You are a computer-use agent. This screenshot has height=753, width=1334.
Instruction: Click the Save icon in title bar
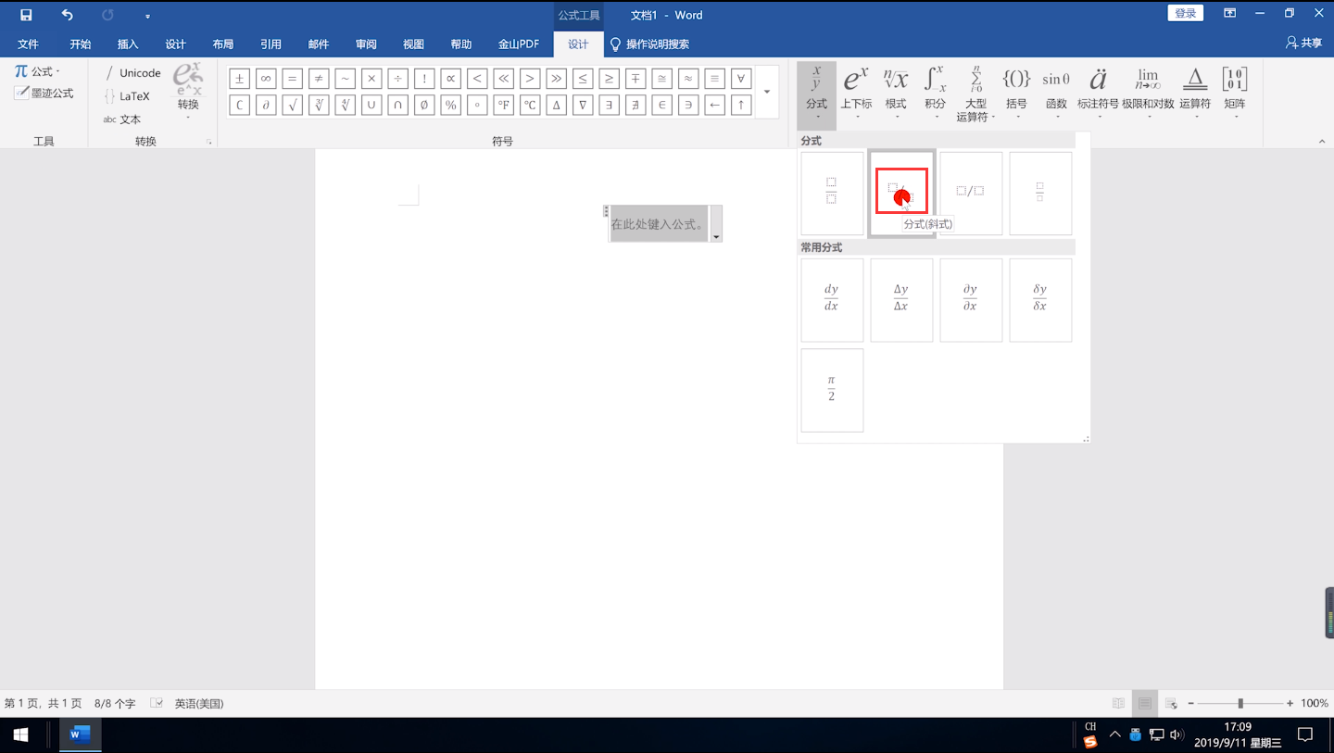[26, 15]
